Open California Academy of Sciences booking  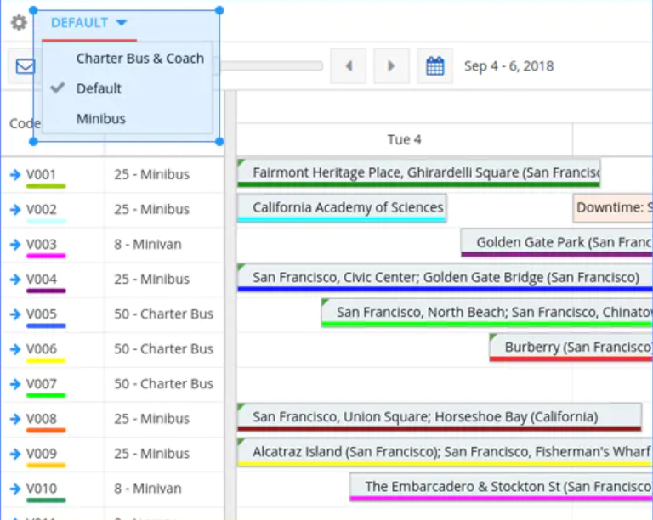(343, 207)
